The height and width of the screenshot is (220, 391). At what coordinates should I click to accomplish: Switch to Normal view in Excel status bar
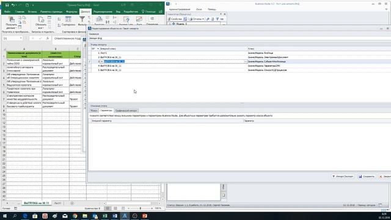(108, 208)
